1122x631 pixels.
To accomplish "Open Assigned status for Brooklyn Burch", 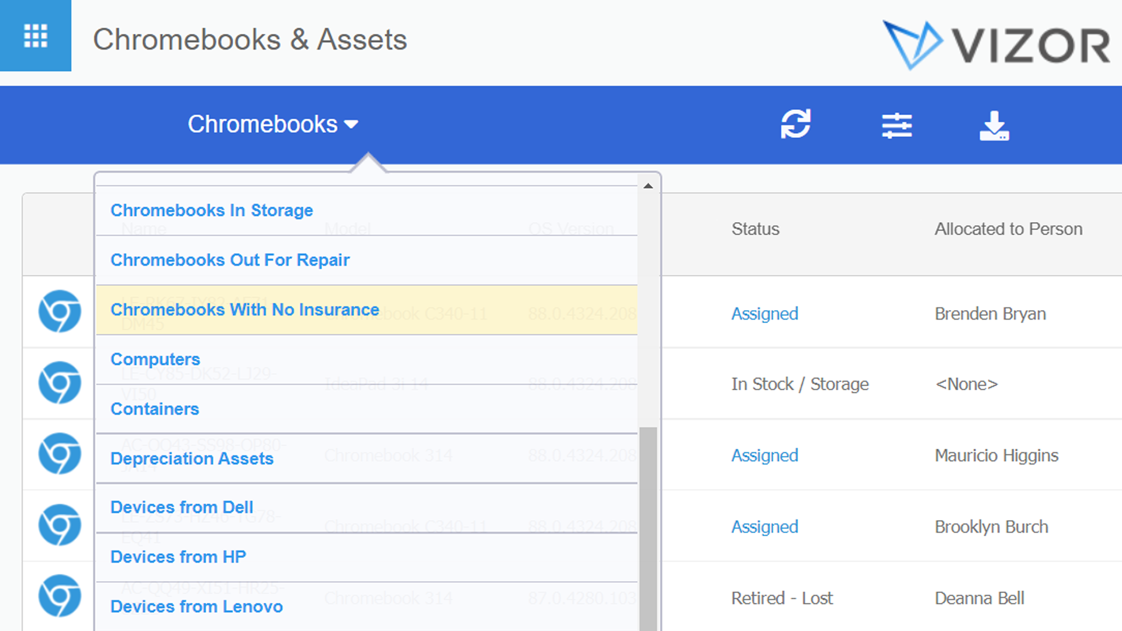I will (764, 526).
